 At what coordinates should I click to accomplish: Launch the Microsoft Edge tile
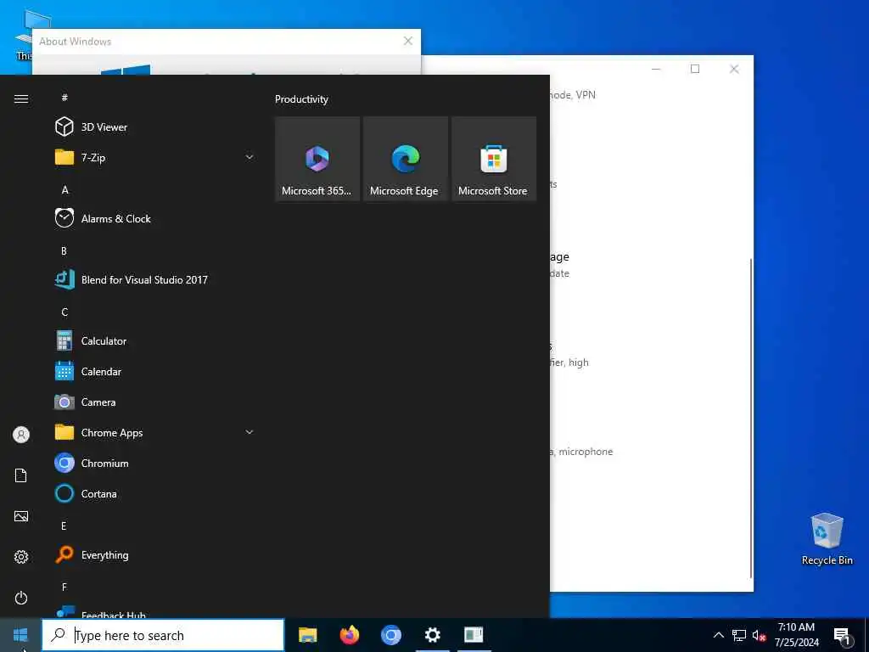coord(406,159)
